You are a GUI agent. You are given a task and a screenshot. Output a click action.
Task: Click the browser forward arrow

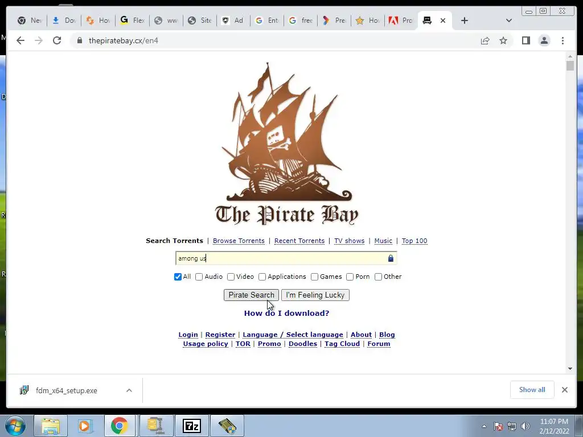(x=39, y=40)
